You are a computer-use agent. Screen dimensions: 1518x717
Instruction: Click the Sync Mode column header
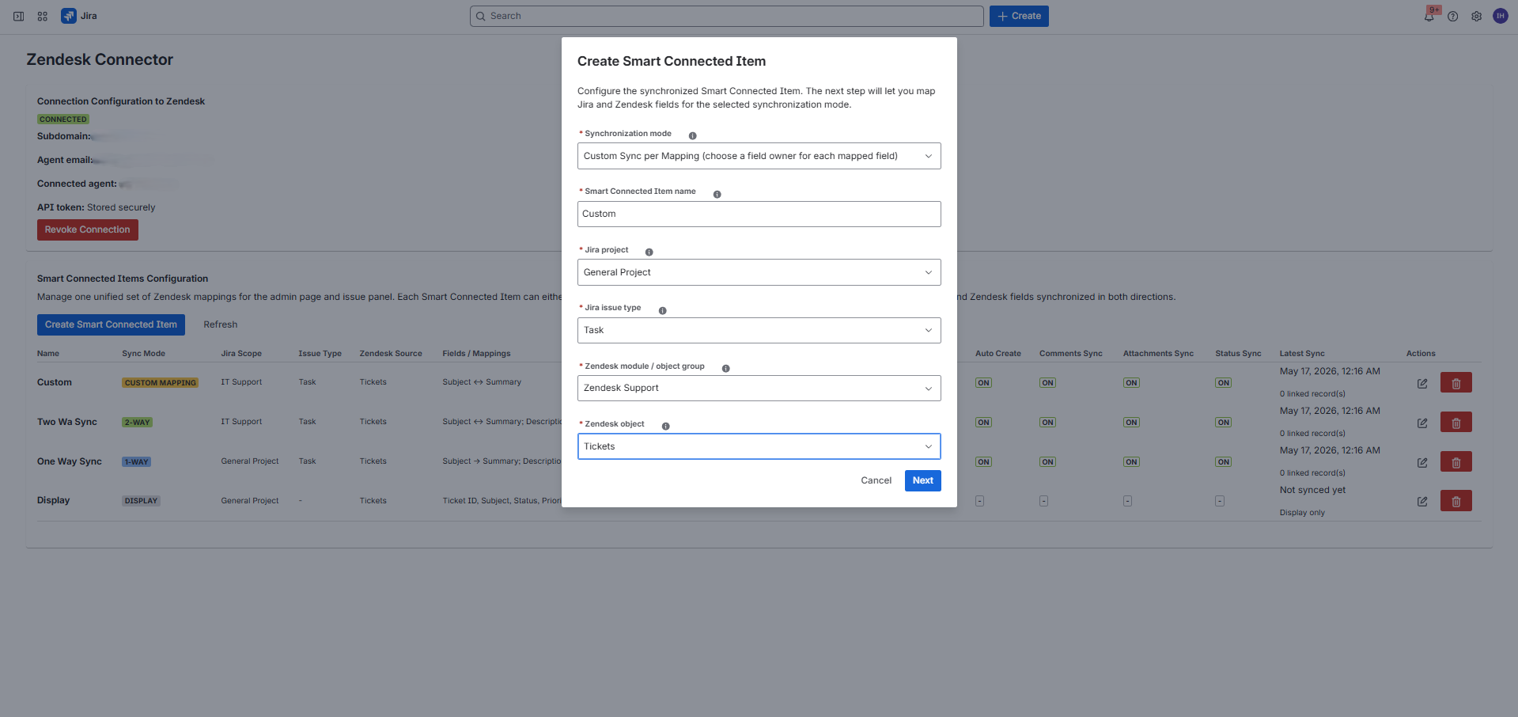(x=143, y=354)
